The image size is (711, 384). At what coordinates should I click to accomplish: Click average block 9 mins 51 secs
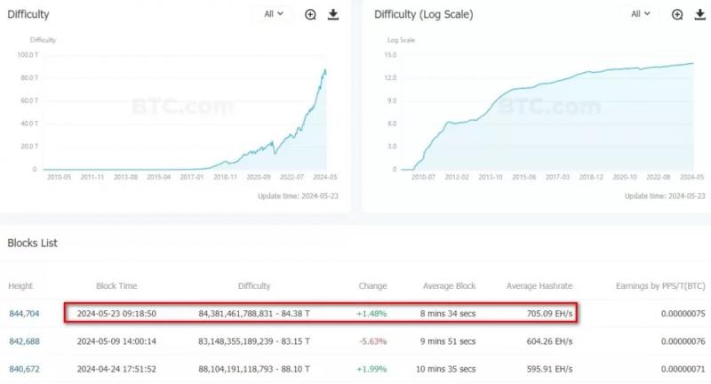click(x=448, y=341)
